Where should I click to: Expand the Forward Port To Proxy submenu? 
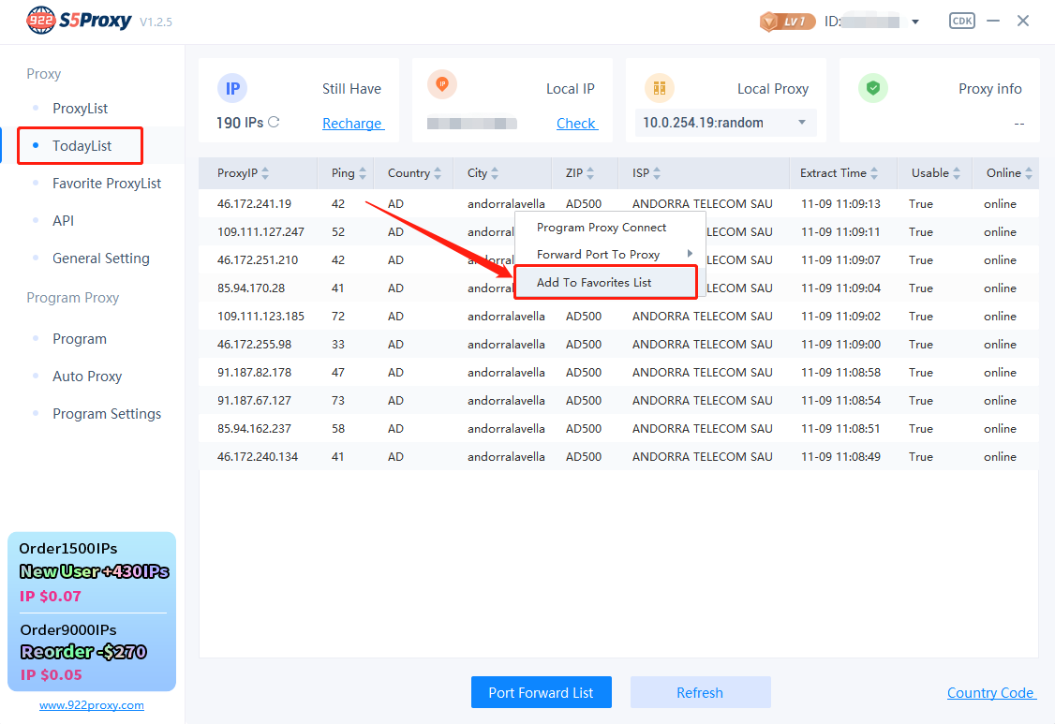click(x=610, y=255)
